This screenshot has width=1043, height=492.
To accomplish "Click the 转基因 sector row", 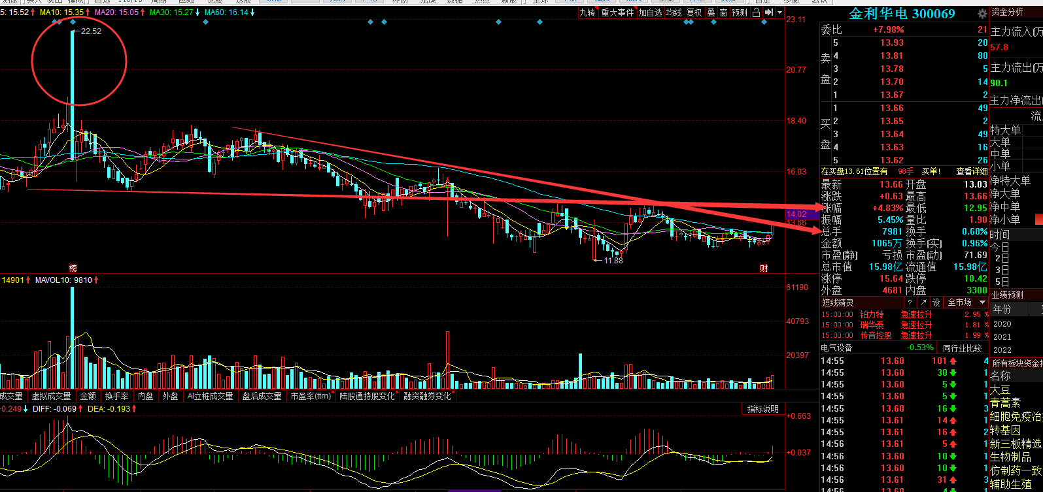I will [x=1005, y=431].
